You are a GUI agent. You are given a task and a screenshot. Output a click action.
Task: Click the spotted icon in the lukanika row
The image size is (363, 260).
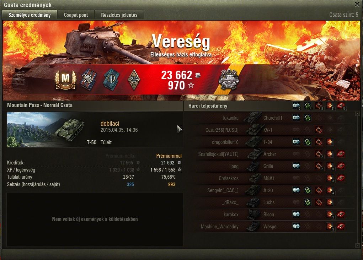[x=296, y=118]
